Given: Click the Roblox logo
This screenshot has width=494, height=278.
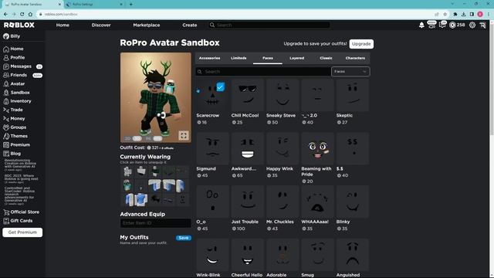Looking at the screenshot, I should point(19,25).
